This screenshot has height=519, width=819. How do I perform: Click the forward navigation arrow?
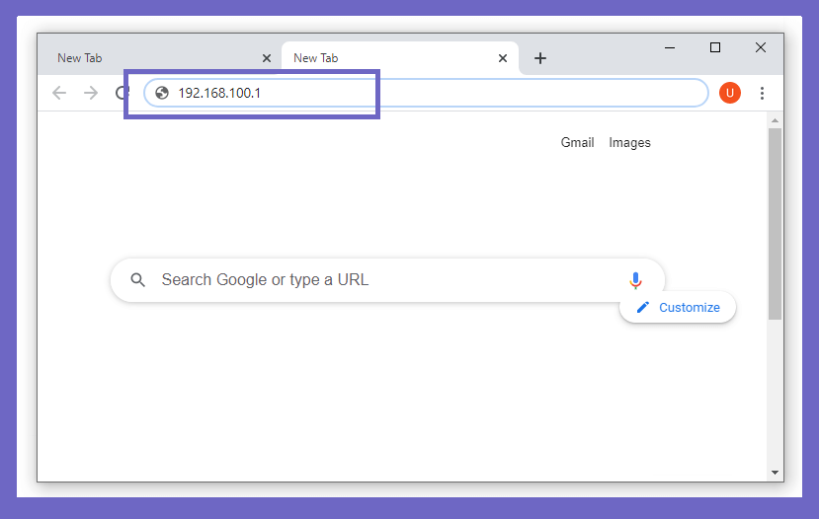click(91, 93)
